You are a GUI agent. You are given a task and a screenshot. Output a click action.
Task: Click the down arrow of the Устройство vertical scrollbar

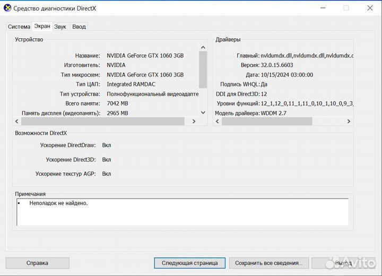point(202,112)
